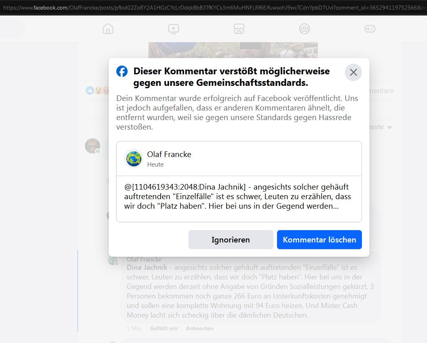Image resolution: width=427 pixels, height=343 pixels.
Task: Open the comment sort dropdown arrow
Action: click(x=389, y=127)
